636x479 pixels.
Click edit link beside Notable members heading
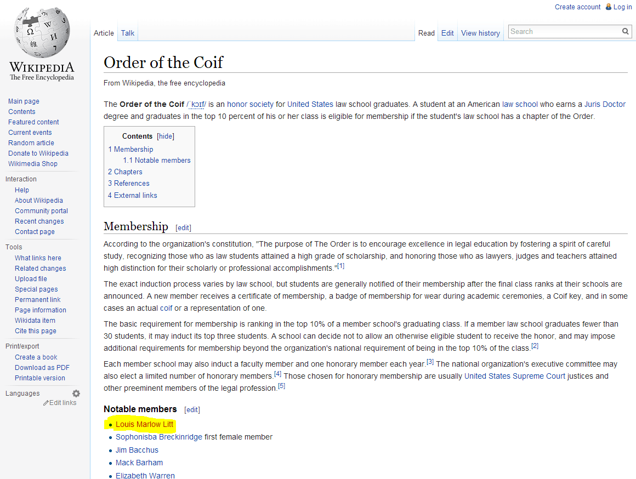click(x=192, y=409)
